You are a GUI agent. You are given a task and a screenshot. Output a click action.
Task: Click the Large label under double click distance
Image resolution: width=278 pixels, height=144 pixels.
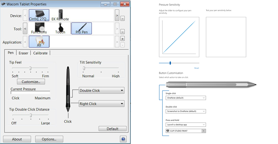45,123
